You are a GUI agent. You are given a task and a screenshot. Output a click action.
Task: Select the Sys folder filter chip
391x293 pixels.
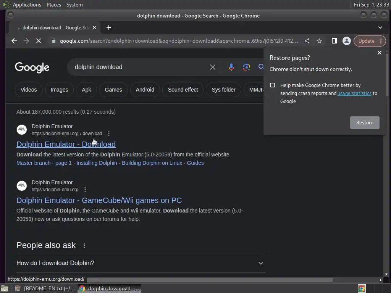tap(223, 90)
